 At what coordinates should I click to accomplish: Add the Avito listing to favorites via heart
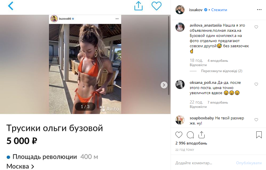point(156,6)
